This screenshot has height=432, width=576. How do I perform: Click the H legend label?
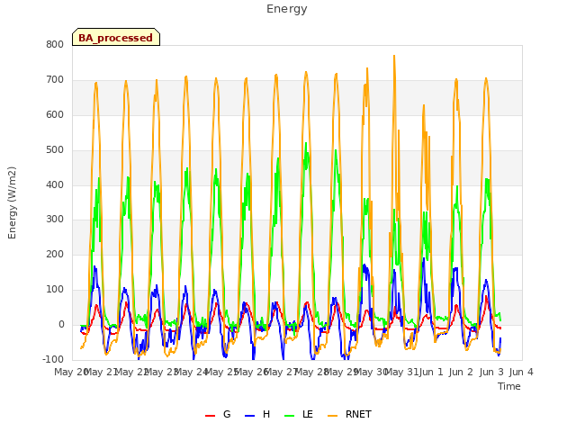[x=266, y=414]
